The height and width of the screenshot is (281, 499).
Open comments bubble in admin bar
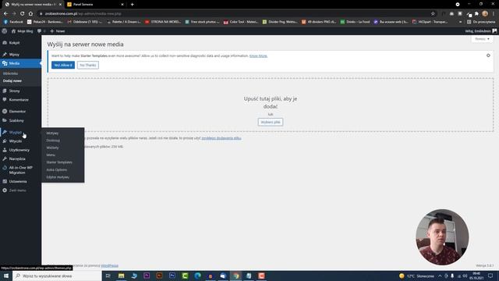coord(41,31)
